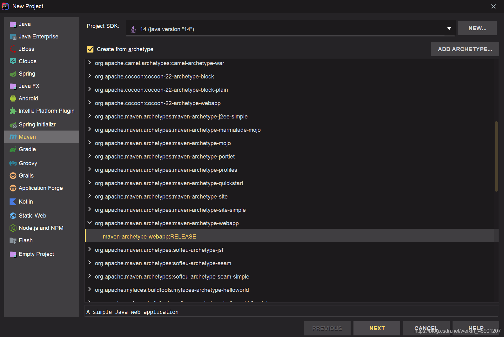The image size is (504, 337).
Task: Click 'A simple Java web application' description
Action: (x=132, y=312)
